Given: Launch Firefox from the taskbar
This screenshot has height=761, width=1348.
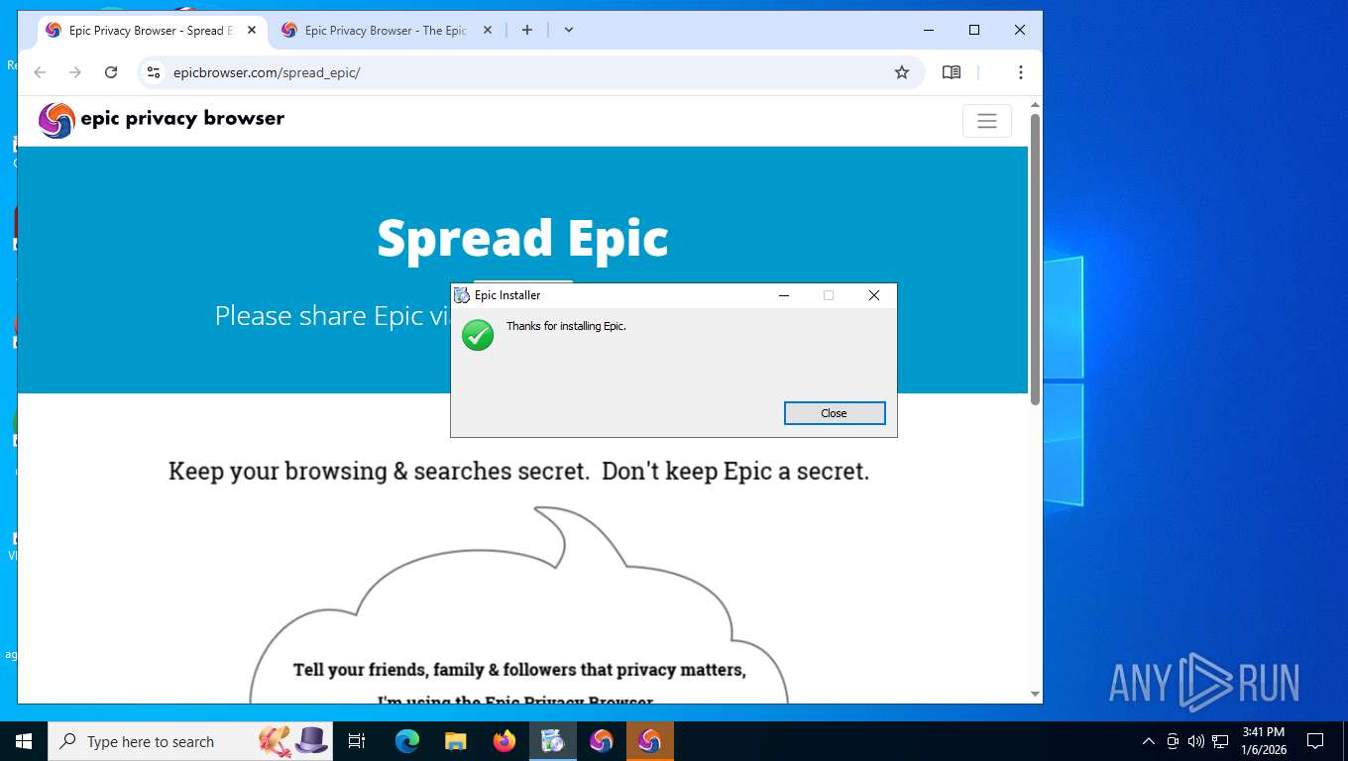Looking at the screenshot, I should 505,741.
